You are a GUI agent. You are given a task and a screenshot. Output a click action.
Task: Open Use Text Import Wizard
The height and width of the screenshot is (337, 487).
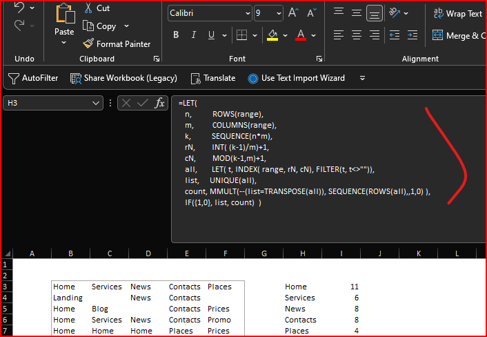click(297, 78)
